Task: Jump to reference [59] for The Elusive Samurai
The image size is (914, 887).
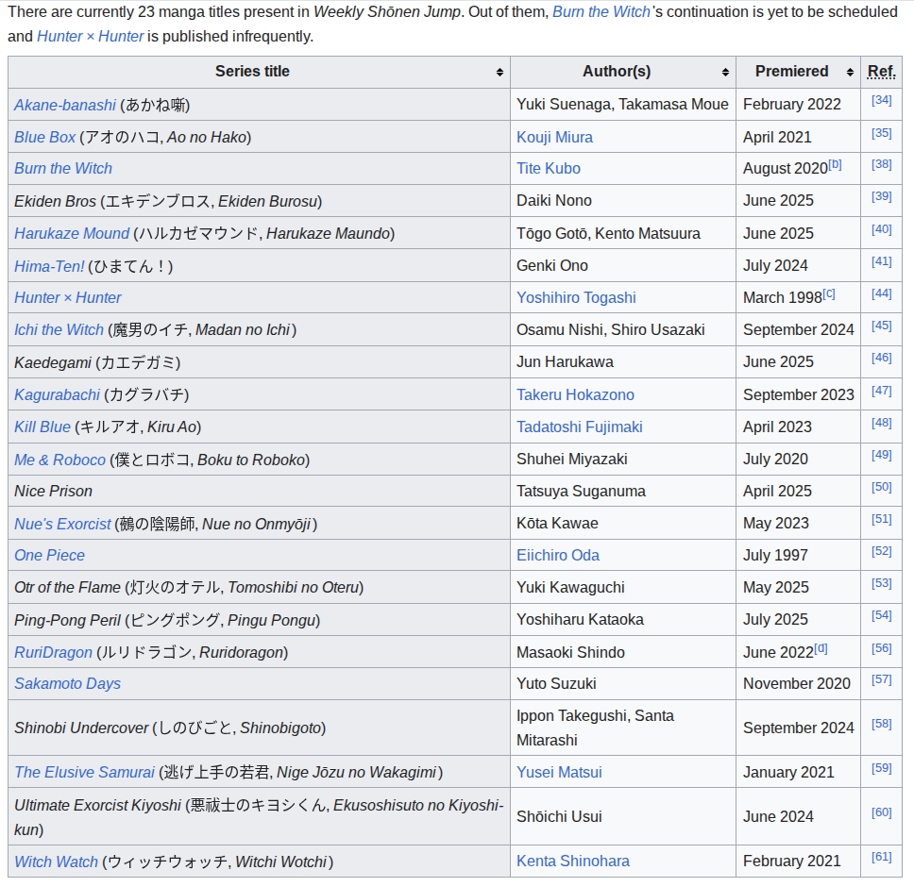Action: tap(881, 769)
